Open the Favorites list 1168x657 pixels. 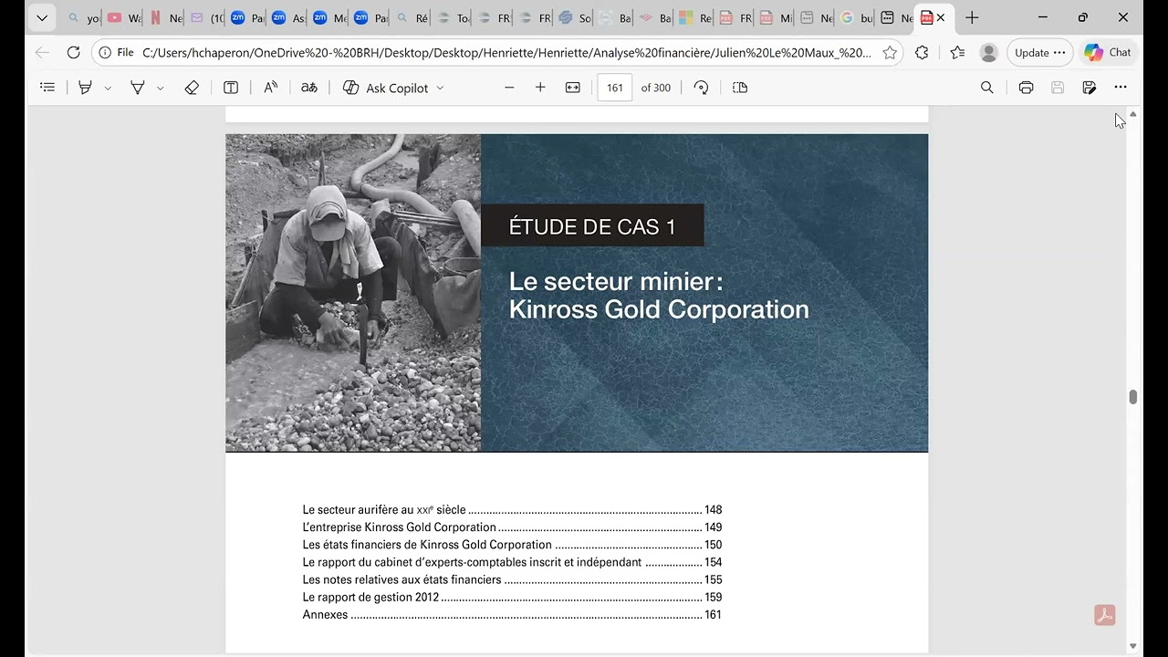point(957,53)
